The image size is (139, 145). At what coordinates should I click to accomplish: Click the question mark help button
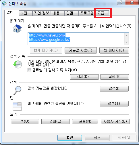pos(121,2)
